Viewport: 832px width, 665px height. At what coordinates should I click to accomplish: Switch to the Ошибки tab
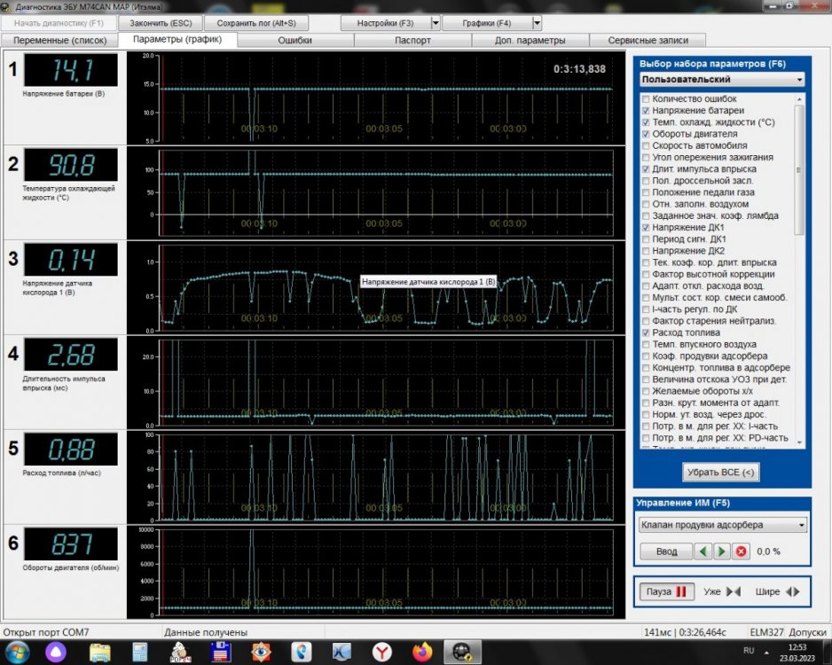[x=294, y=40]
